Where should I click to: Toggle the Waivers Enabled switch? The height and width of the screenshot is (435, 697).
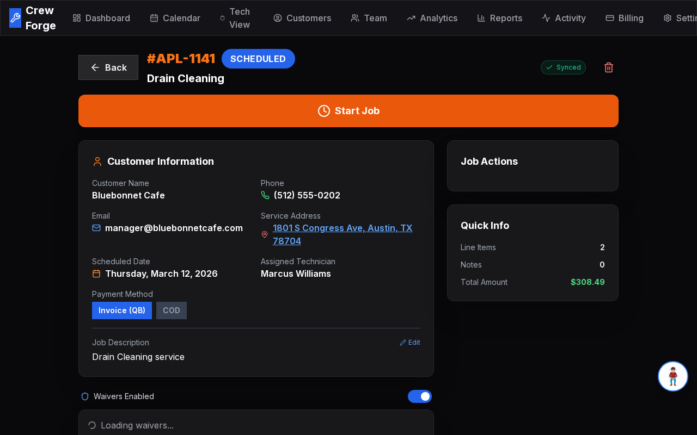(x=420, y=396)
